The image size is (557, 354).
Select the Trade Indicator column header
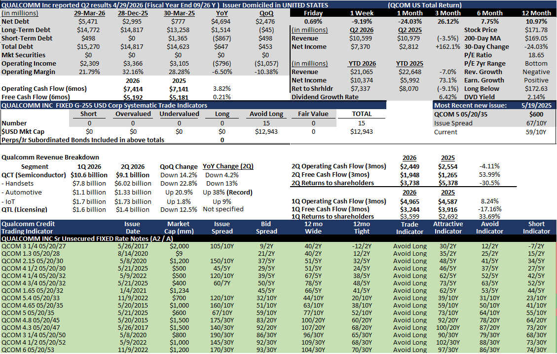pos(409,228)
